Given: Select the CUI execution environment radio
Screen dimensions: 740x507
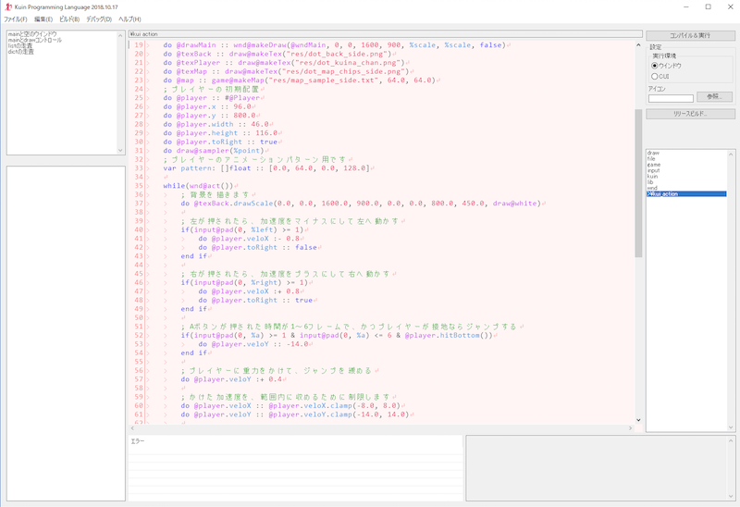Looking at the screenshot, I should tap(660, 76).
